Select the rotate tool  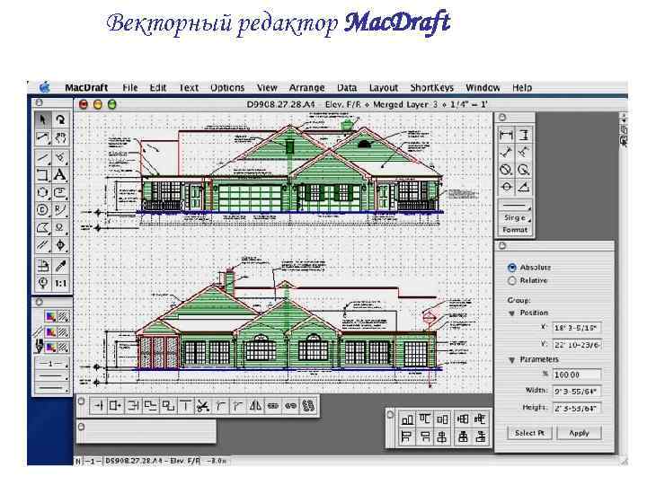(60, 119)
